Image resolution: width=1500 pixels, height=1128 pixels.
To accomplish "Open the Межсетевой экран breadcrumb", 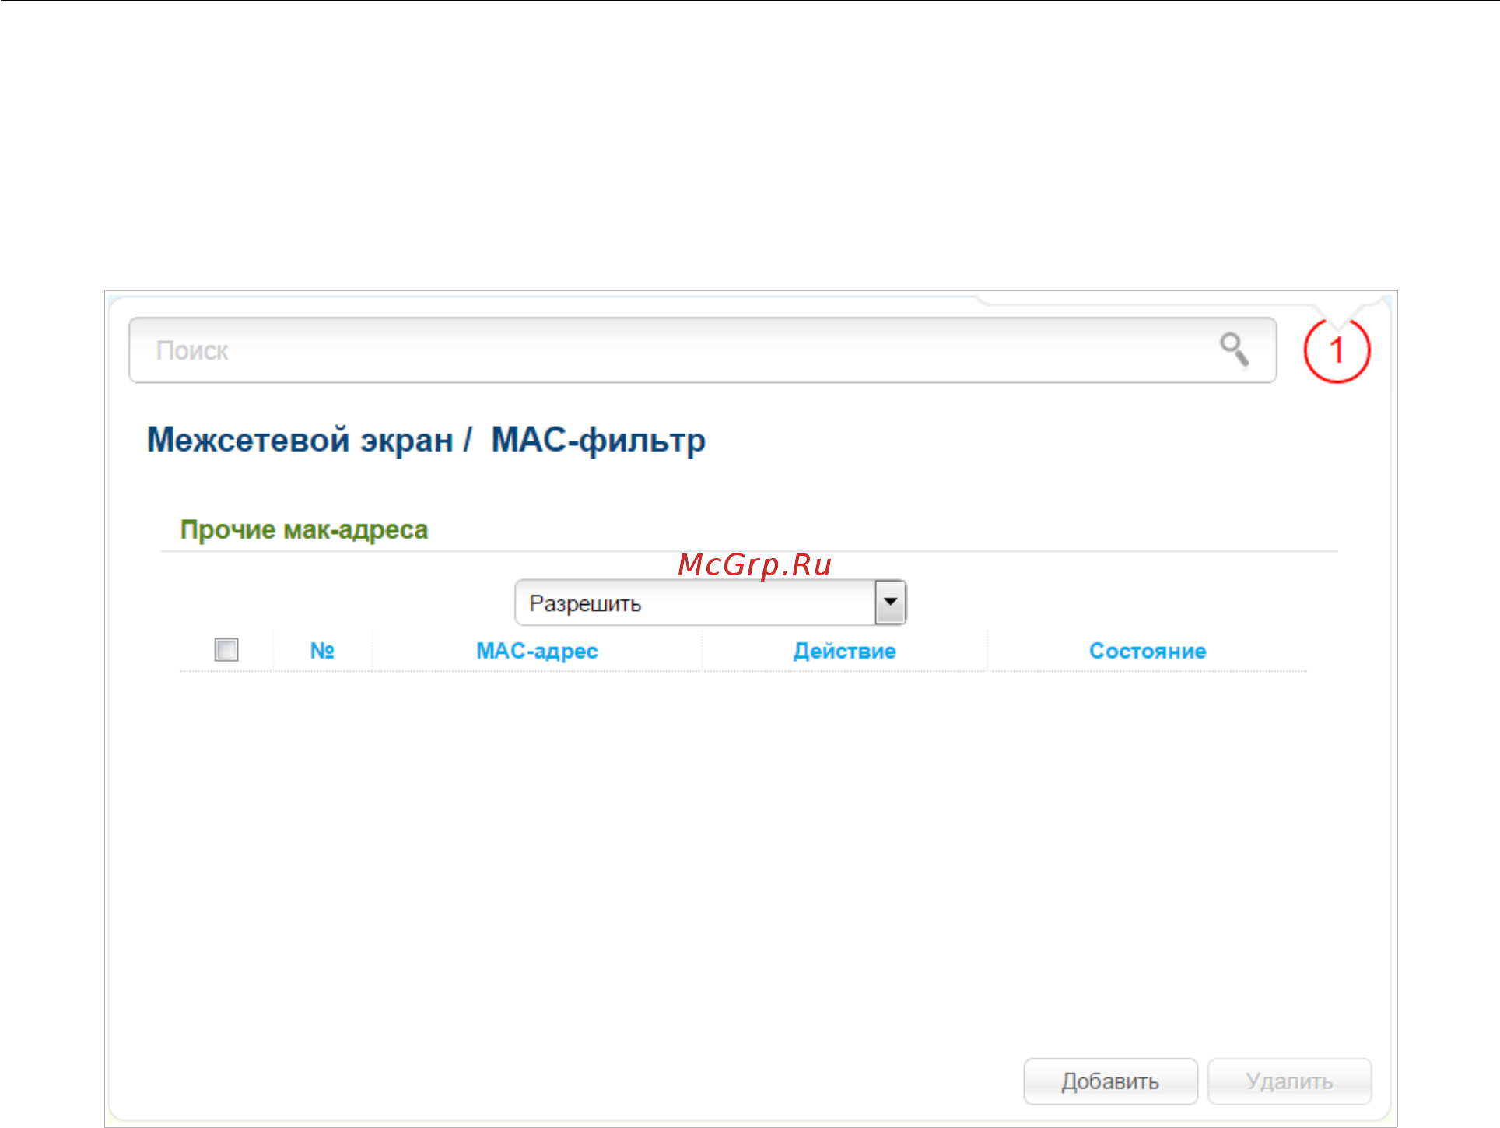I will [x=300, y=440].
